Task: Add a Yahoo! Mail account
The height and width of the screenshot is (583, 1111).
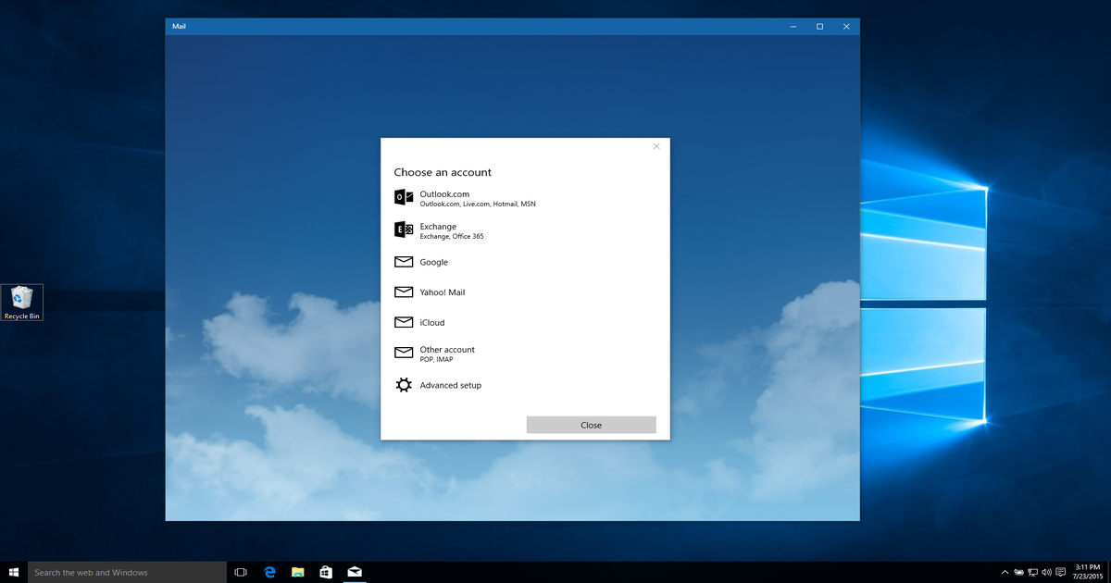Action: click(442, 292)
